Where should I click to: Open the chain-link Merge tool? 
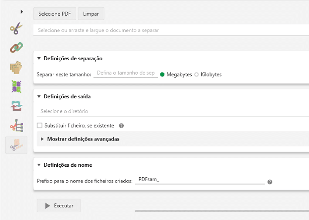[16, 47]
